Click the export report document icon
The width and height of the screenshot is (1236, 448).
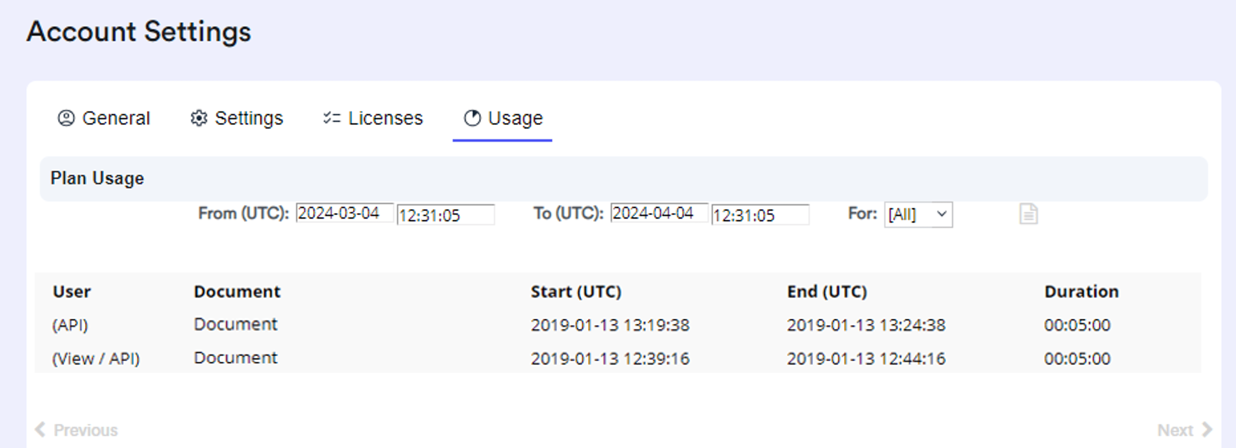(x=1028, y=214)
